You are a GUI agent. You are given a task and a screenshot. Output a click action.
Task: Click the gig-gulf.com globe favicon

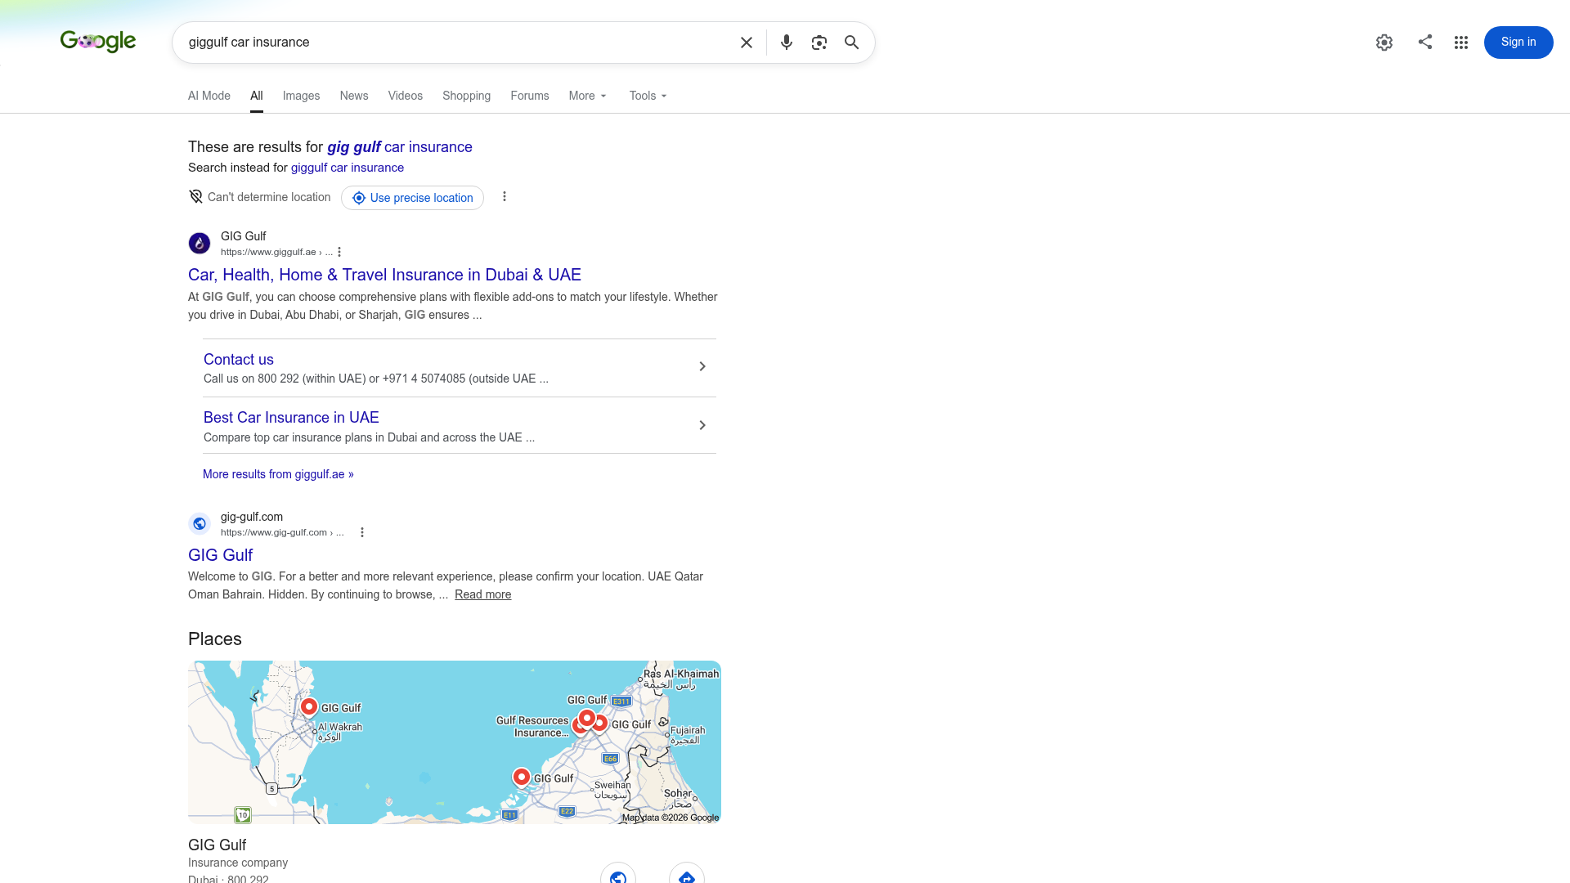(x=200, y=524)
